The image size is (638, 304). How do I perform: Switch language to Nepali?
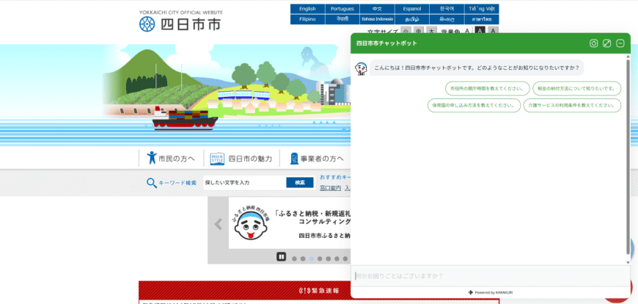pos(342,19)
